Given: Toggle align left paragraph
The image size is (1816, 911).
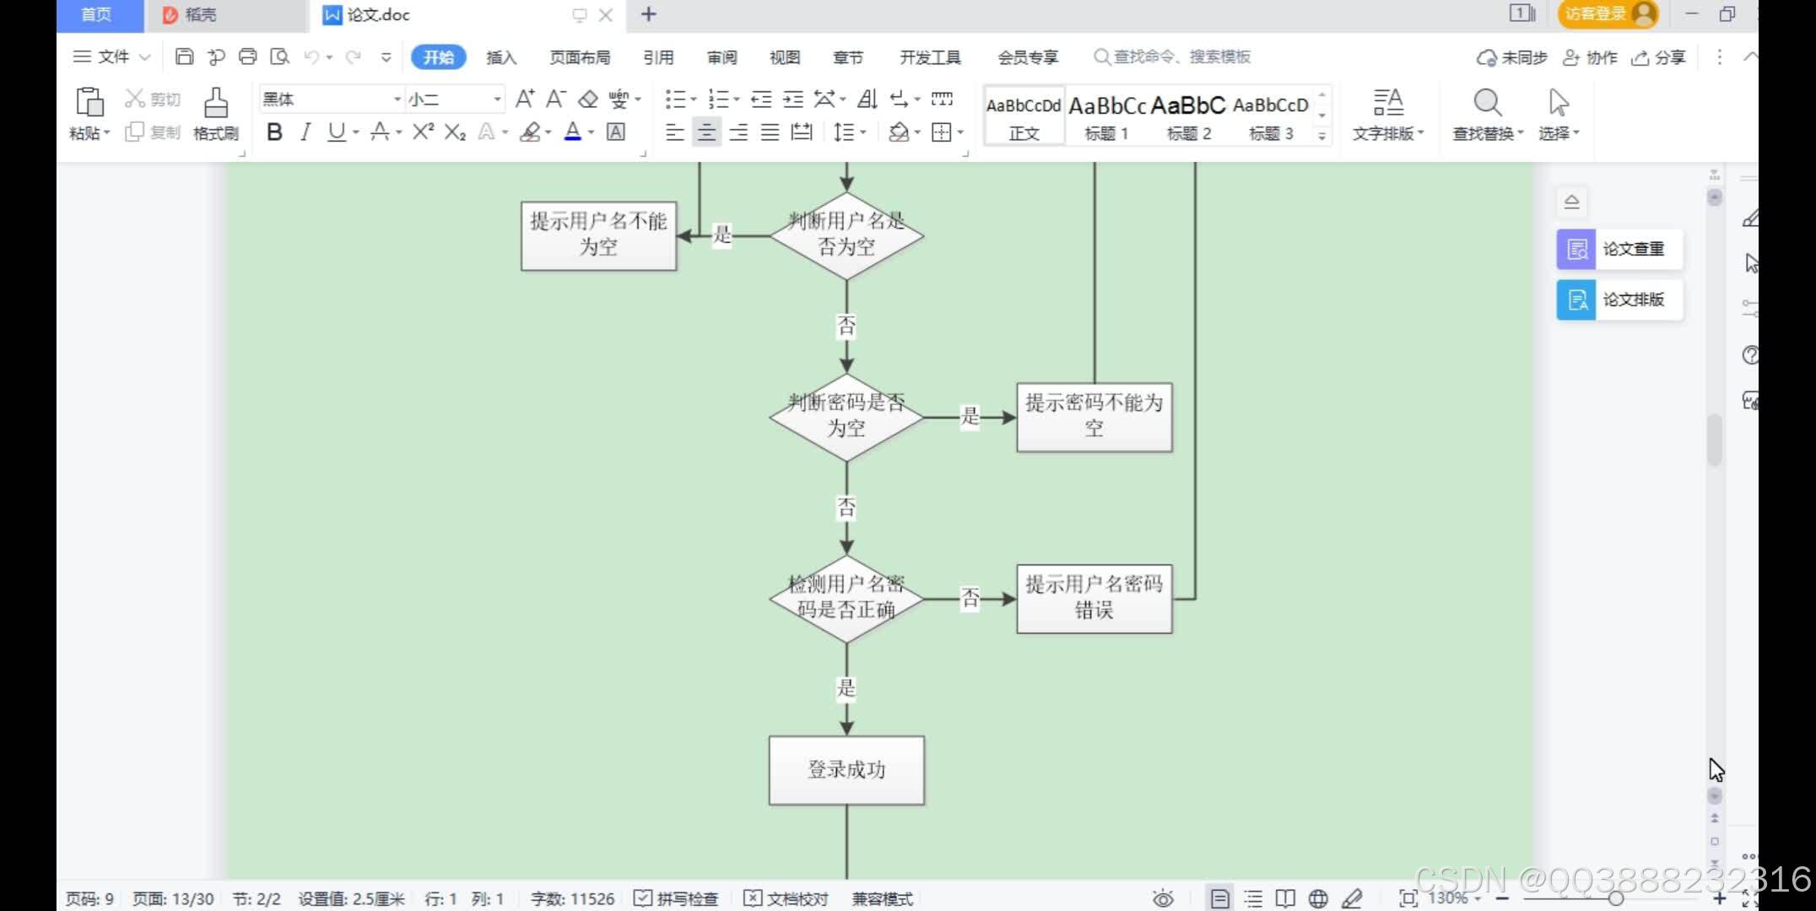Looking at the screenshot, I should pos(674,132).
